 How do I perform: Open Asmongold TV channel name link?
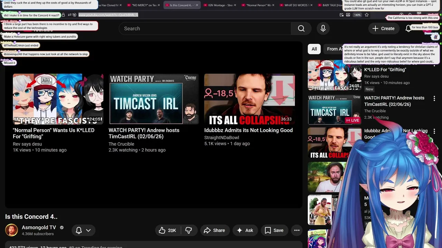tap(39, 227)
